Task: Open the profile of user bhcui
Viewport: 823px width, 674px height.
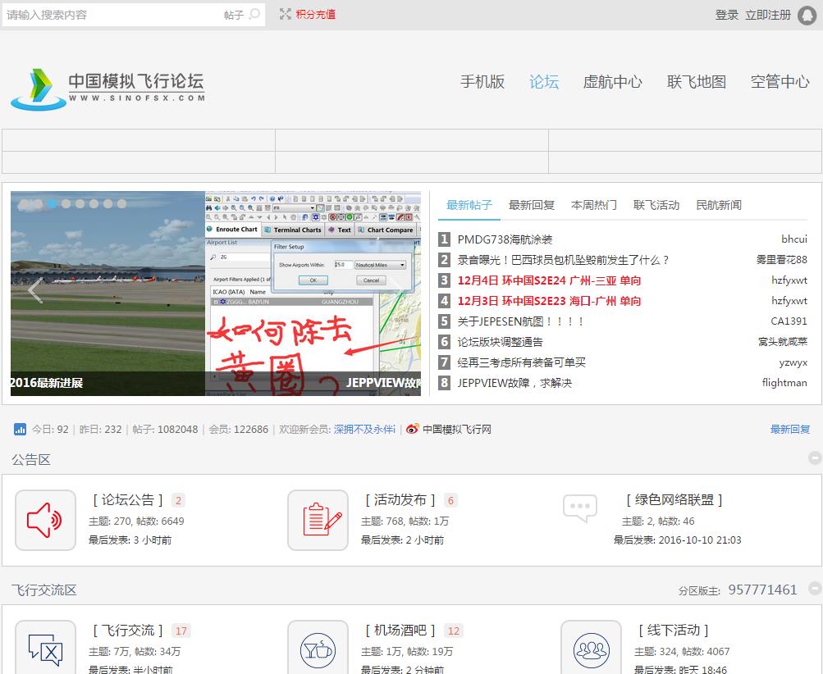Action: point(794,239)
